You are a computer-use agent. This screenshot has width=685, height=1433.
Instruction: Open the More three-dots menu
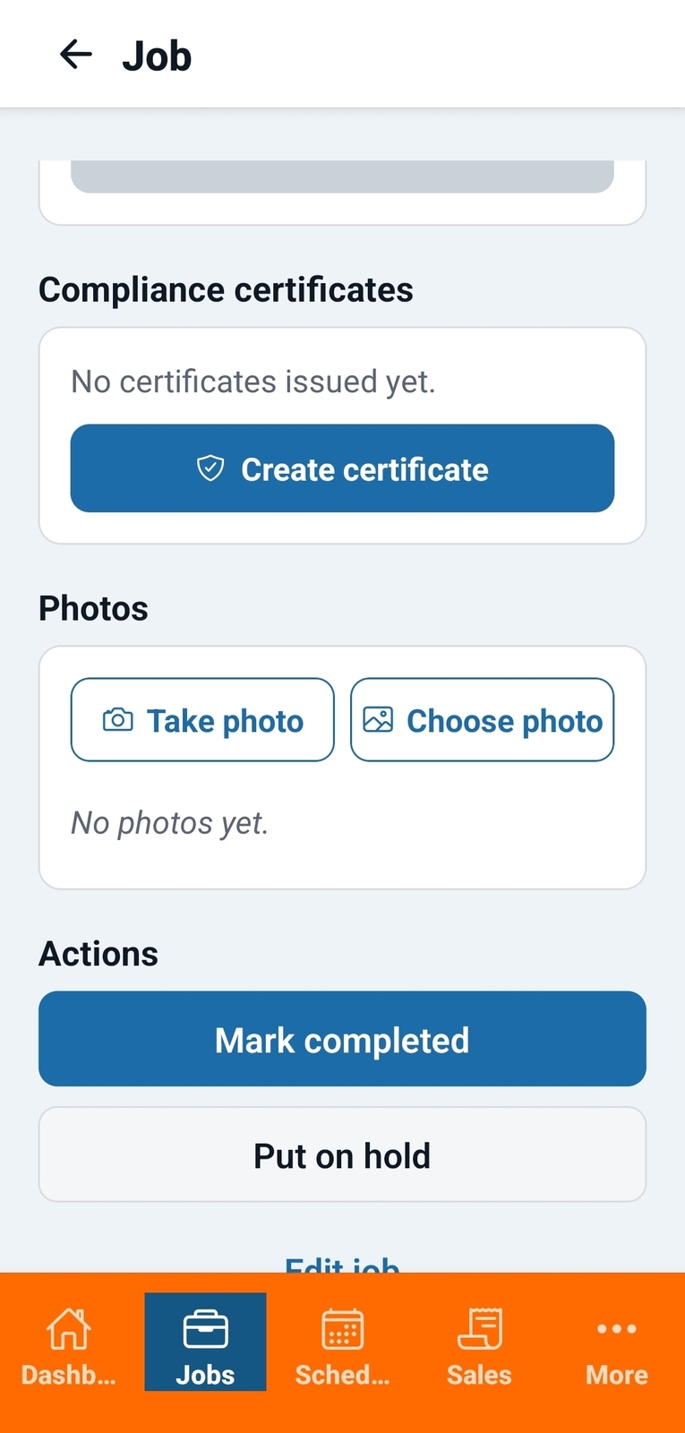617,1328
